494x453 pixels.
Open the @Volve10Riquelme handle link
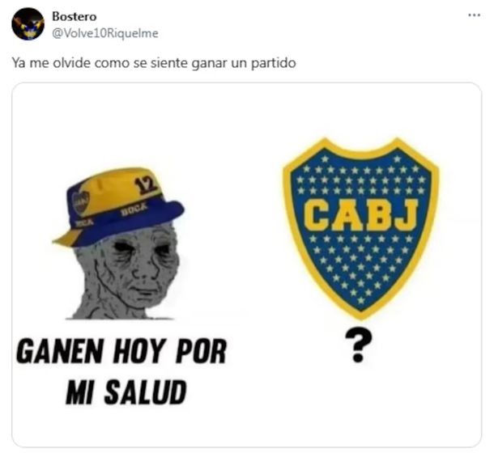(105, 33)
